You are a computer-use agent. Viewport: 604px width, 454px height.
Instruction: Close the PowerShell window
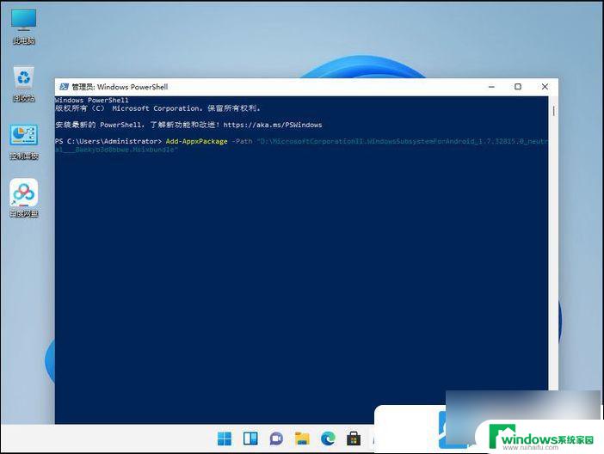tap(545, 87)
